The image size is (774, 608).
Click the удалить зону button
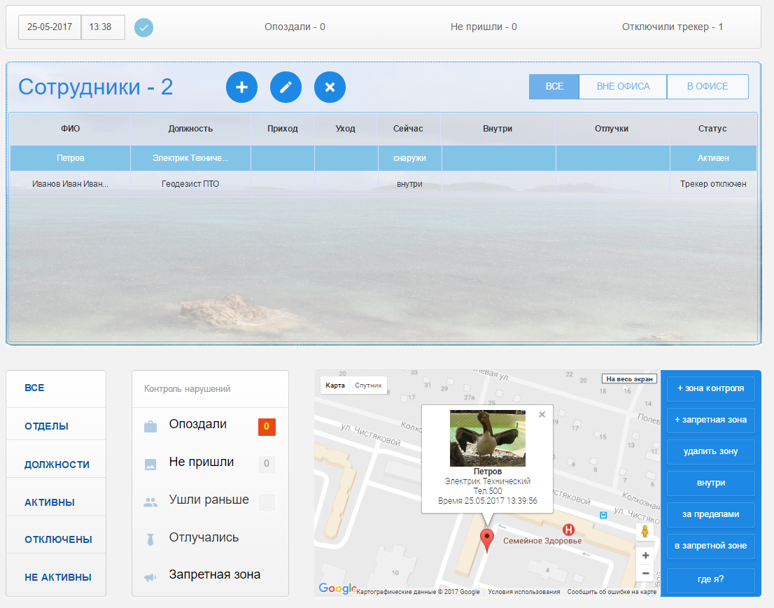point(710,451)
